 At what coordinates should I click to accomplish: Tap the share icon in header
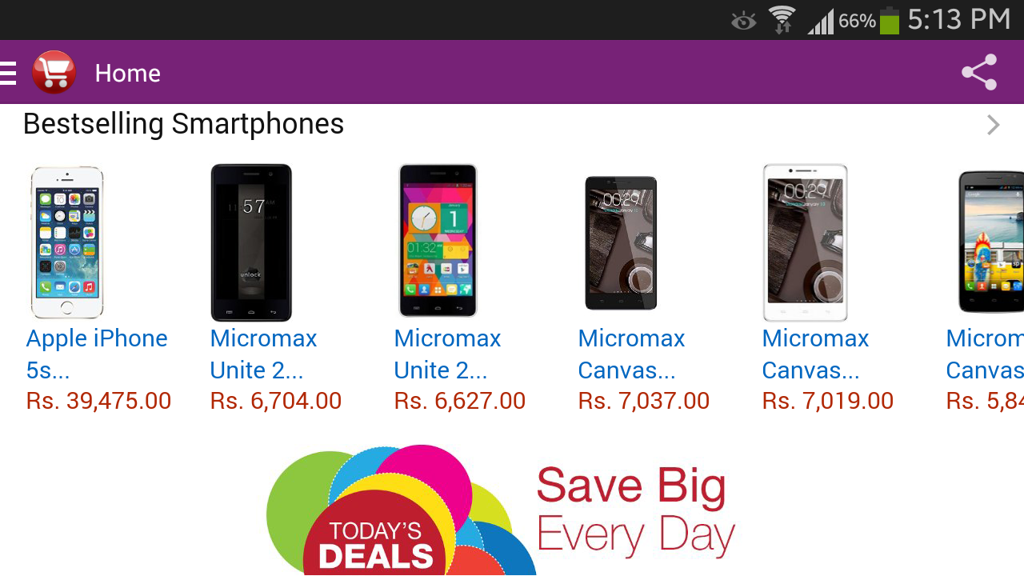pos(979,73)
